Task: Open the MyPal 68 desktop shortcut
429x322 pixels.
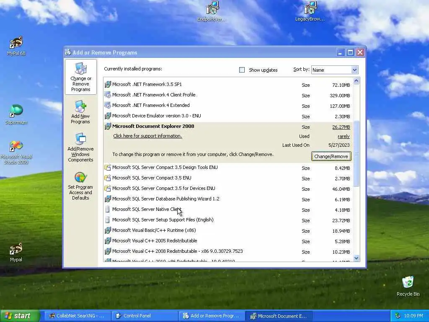Action: [x=16, y=46]
